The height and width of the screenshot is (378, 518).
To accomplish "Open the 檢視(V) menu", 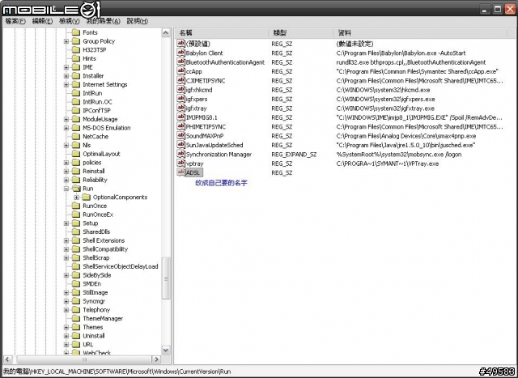I will coord(70,21).
